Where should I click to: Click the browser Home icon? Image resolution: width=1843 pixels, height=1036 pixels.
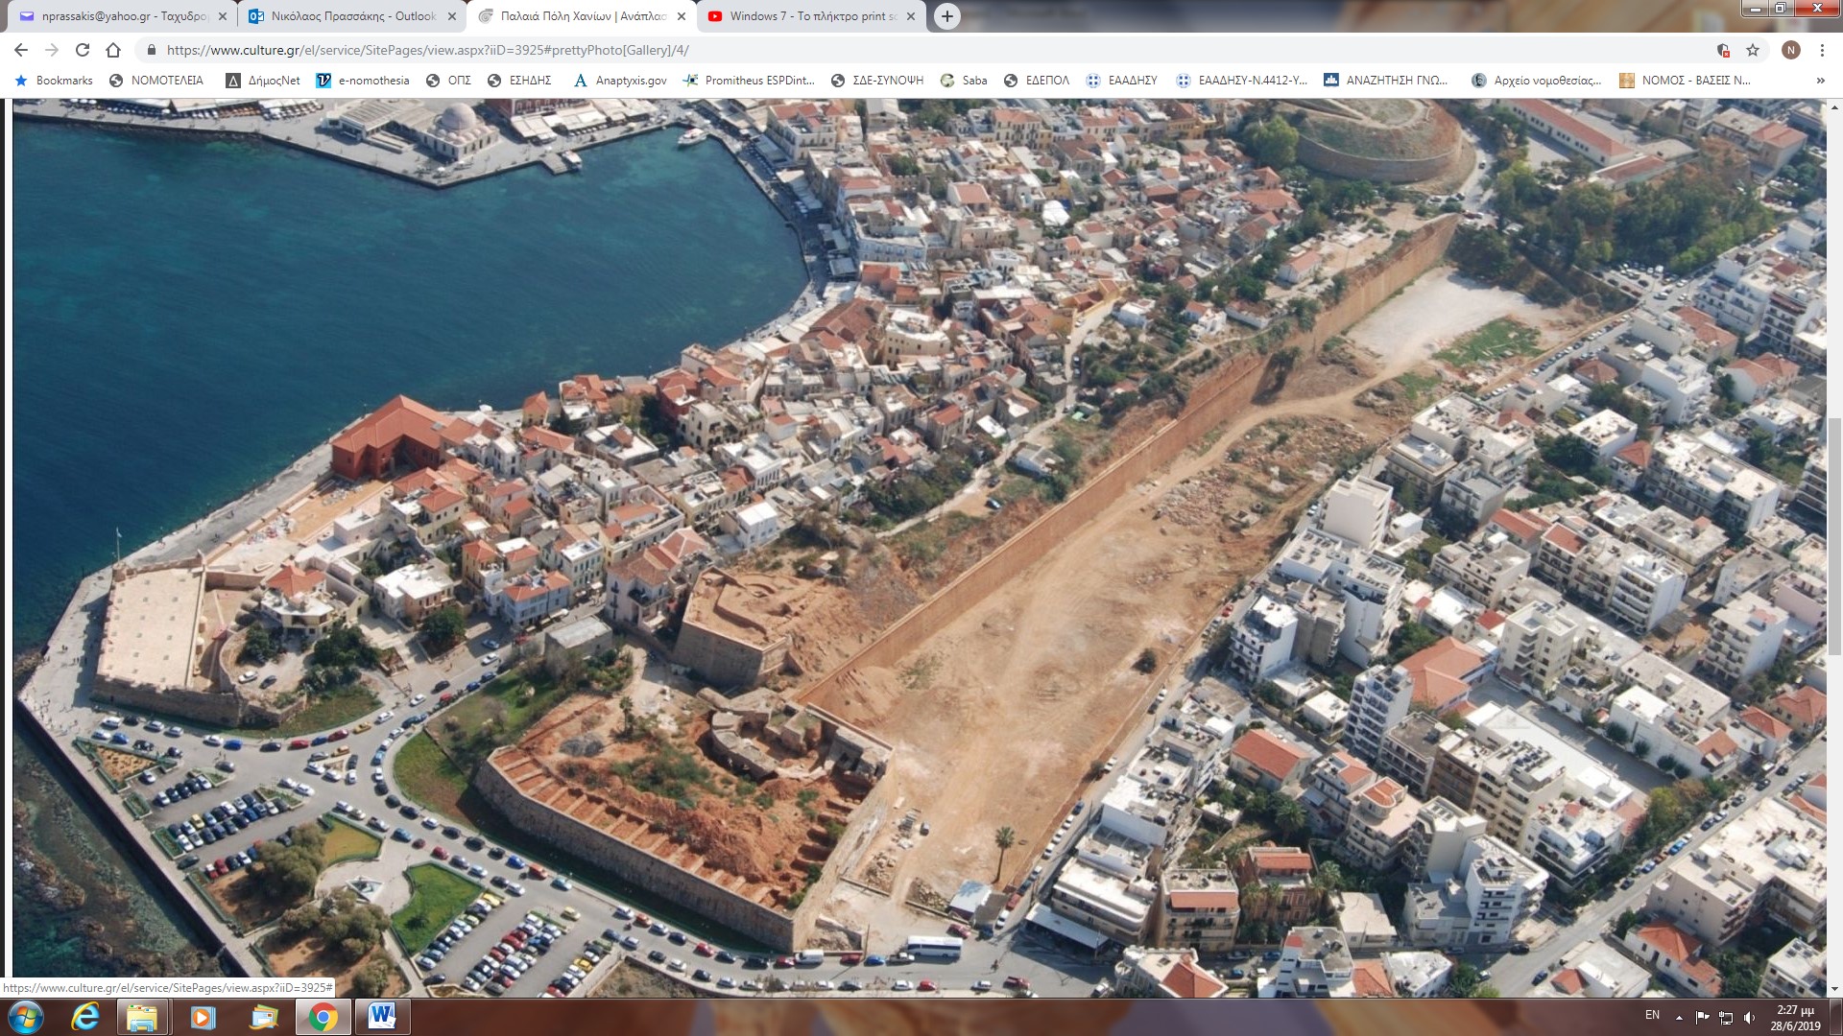(113, 50)
